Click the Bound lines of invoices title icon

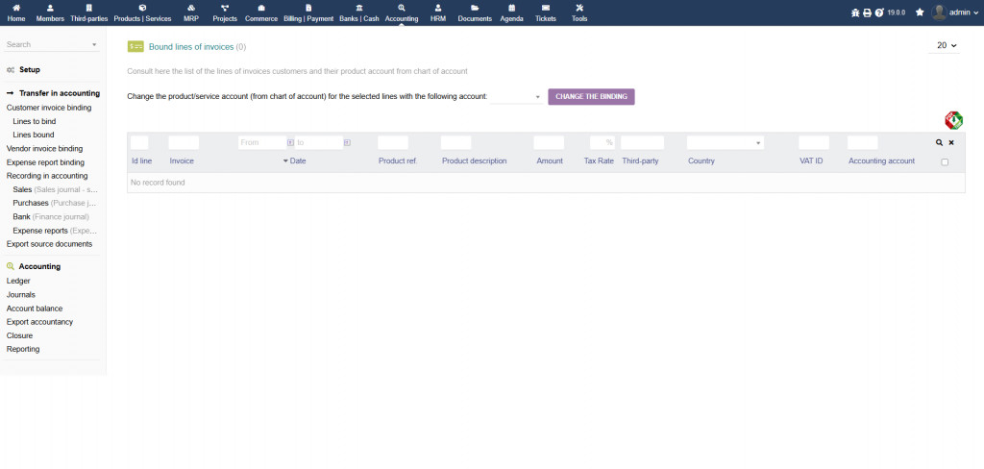135,46
